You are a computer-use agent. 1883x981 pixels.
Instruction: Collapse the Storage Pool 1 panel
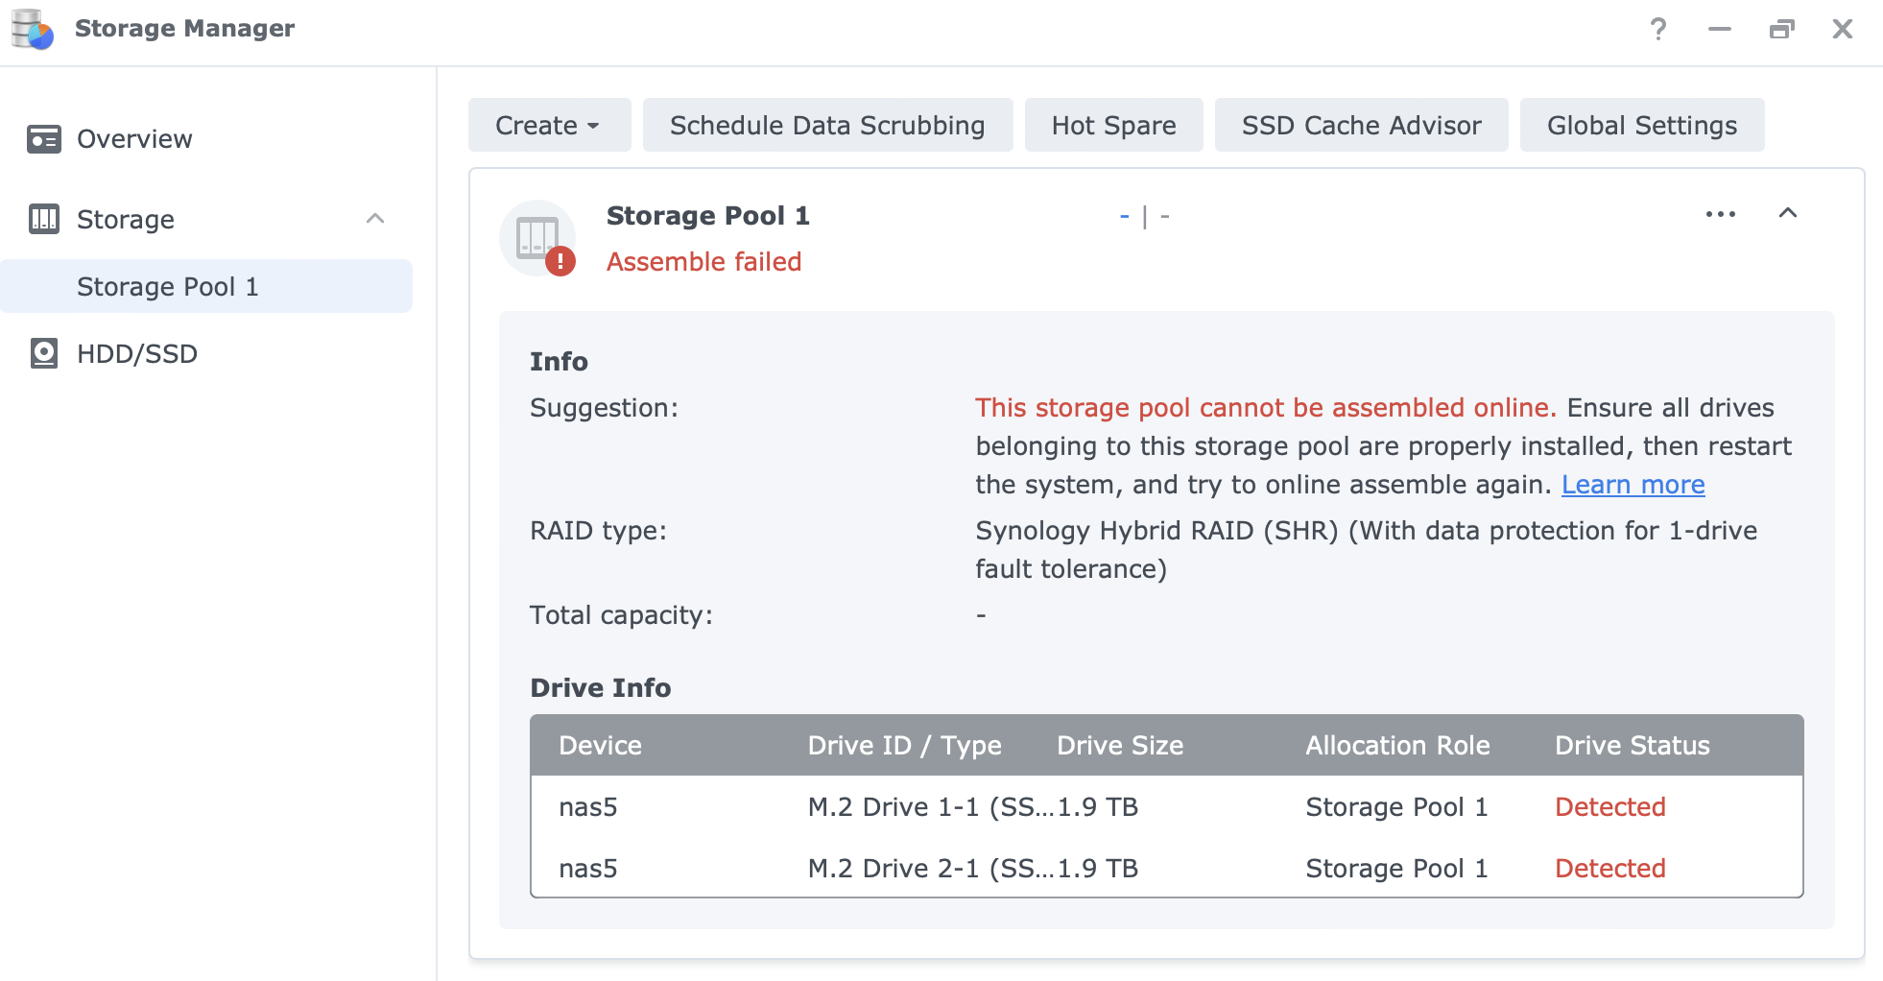pos(1788,213)
